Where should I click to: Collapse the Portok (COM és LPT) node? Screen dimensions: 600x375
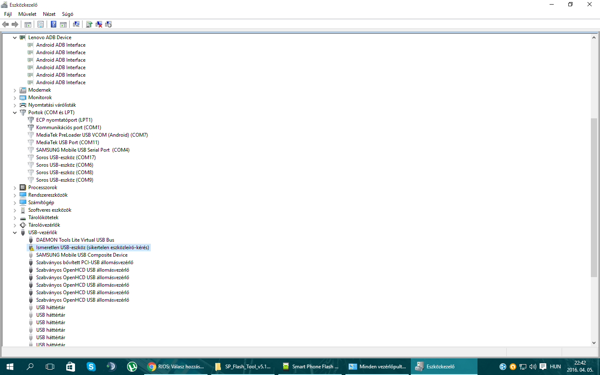click(x=15, y=112)
